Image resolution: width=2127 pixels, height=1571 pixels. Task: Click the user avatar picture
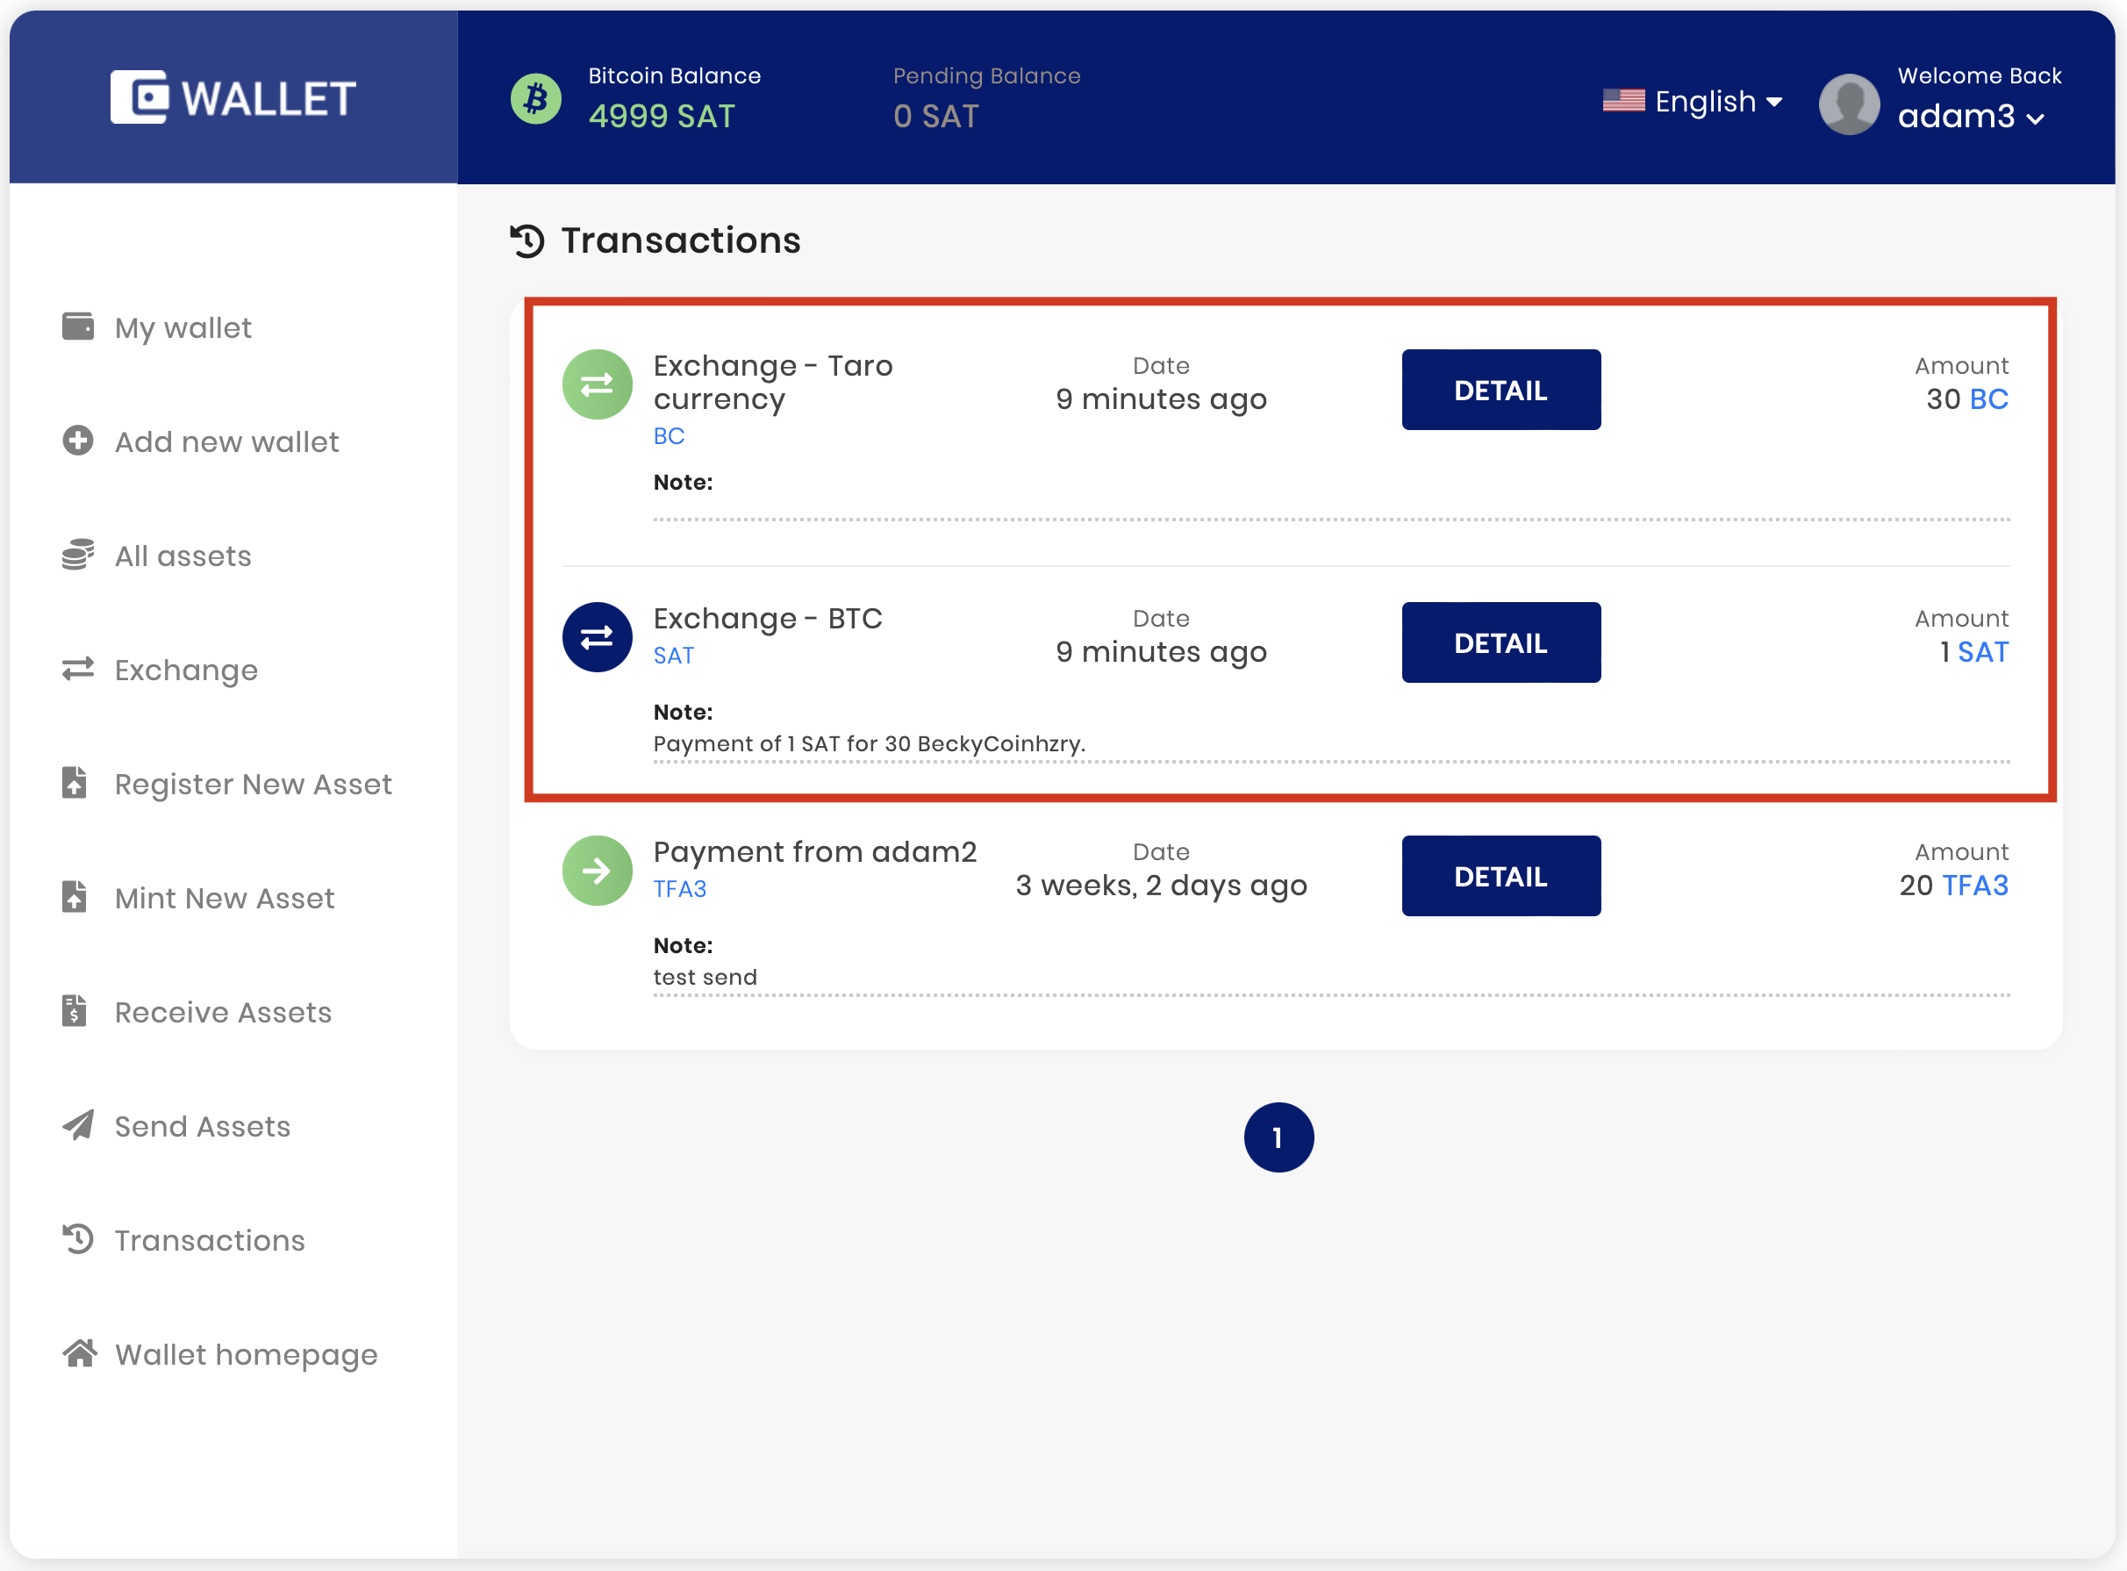point(1849,104)
